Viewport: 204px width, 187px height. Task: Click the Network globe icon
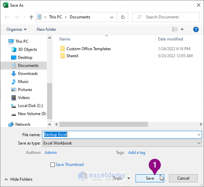pyautogui.click(x=11, y=124)
